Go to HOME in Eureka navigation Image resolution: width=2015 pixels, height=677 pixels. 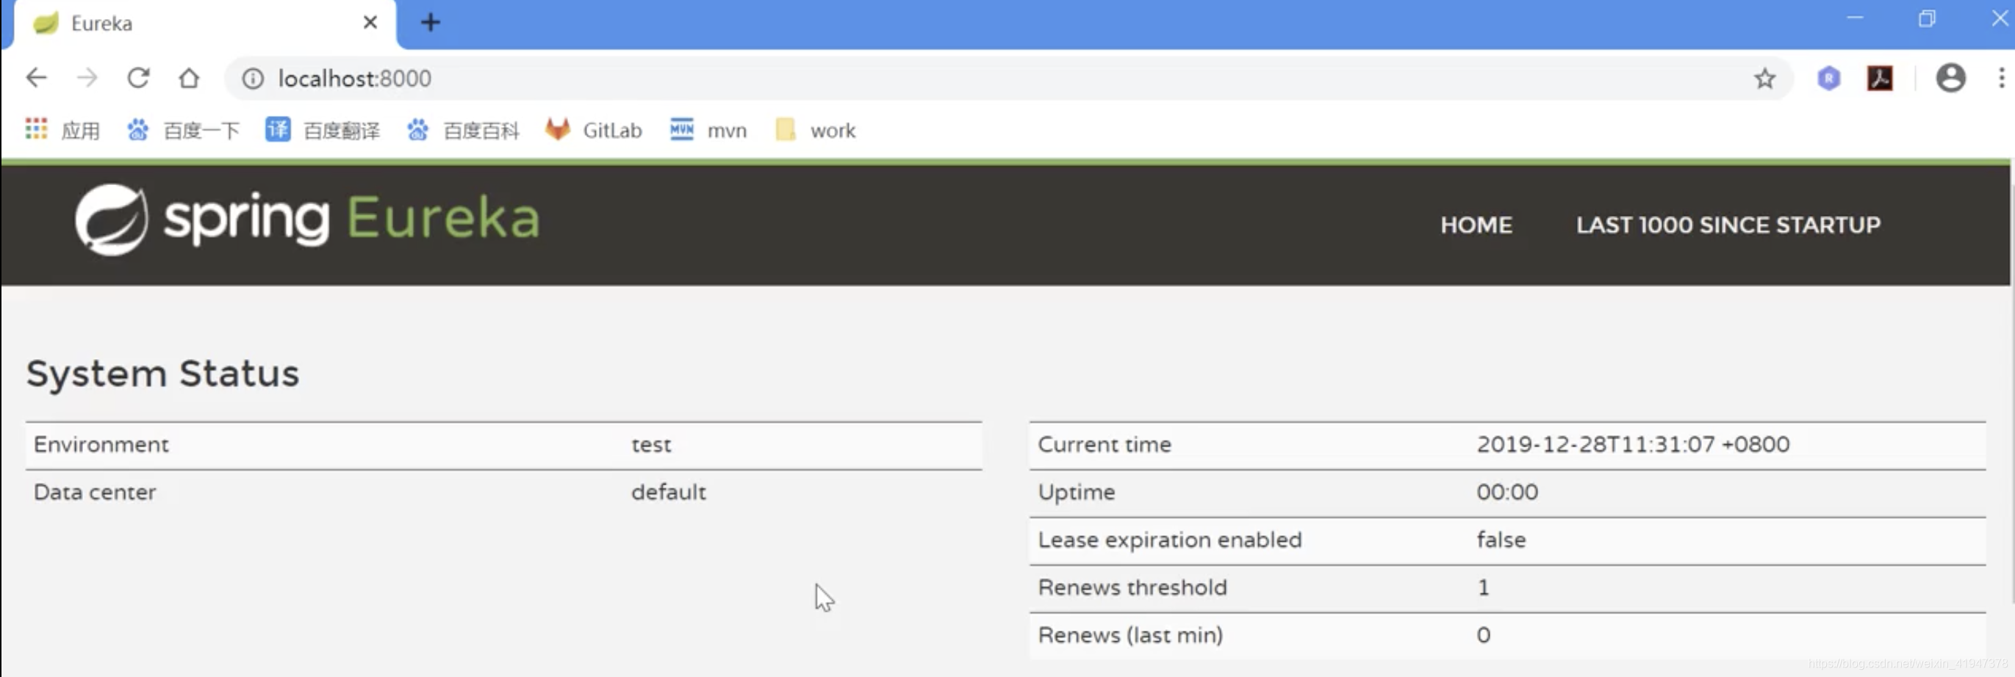click(1476, 225)
